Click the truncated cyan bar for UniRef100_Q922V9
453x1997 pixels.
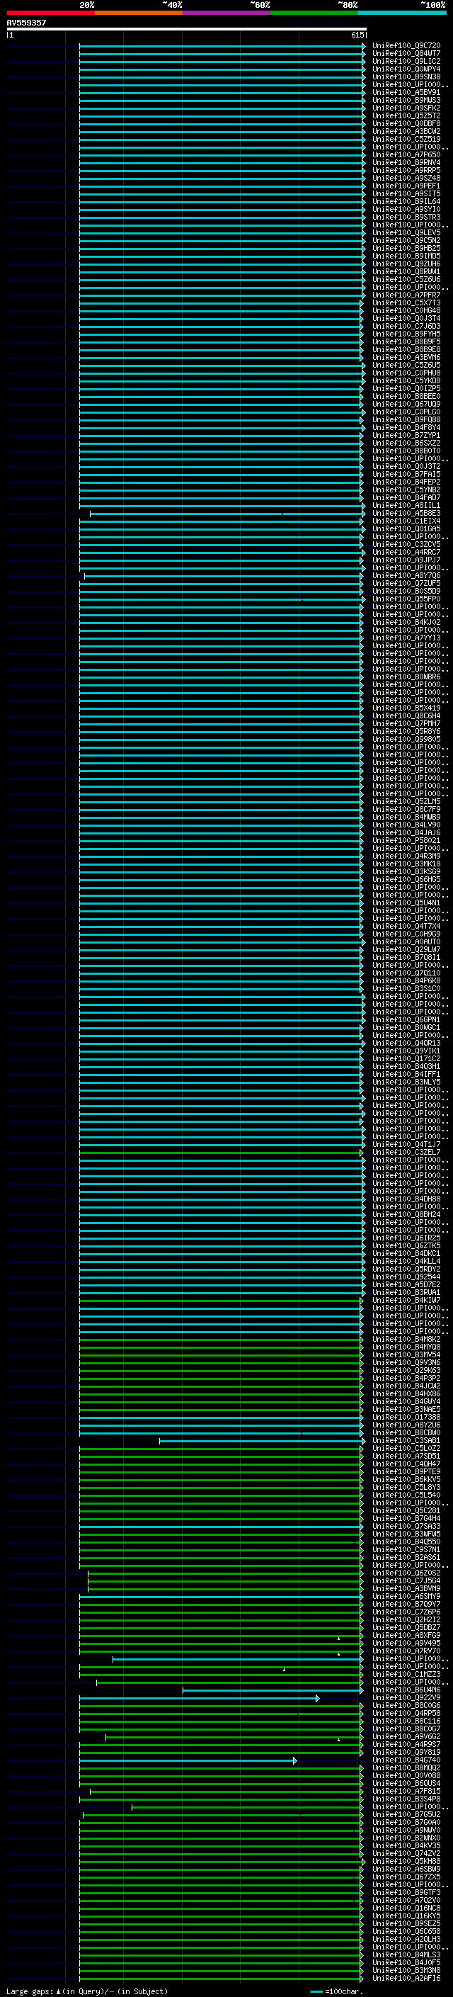(199, 1699)
